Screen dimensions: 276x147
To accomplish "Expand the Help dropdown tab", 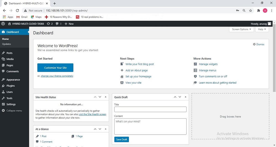I will click(262, 29).
